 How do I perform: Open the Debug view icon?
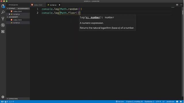coord(3,25)
